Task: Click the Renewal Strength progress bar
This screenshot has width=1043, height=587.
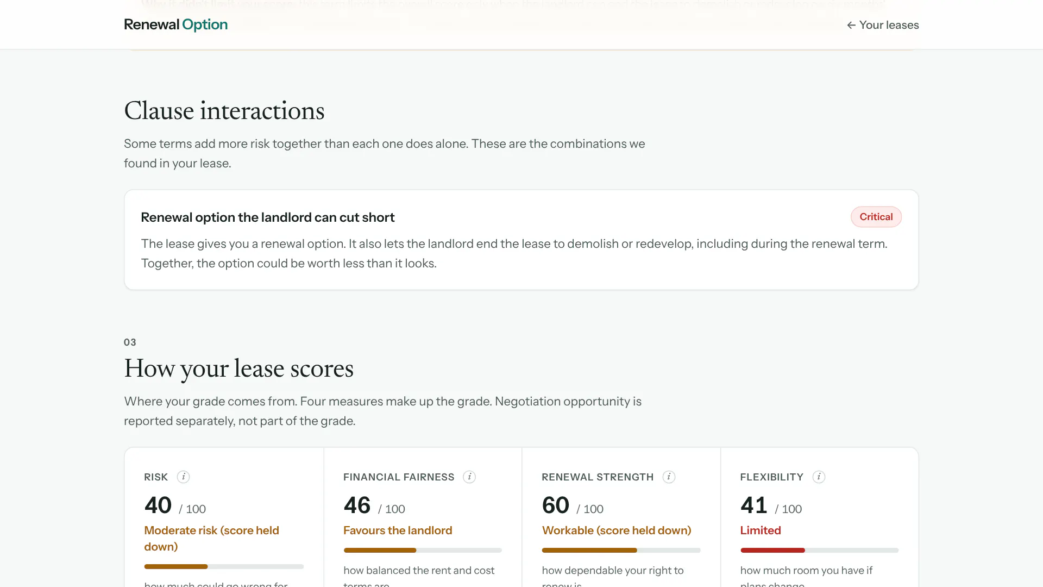Action: (x=621, y=550)
